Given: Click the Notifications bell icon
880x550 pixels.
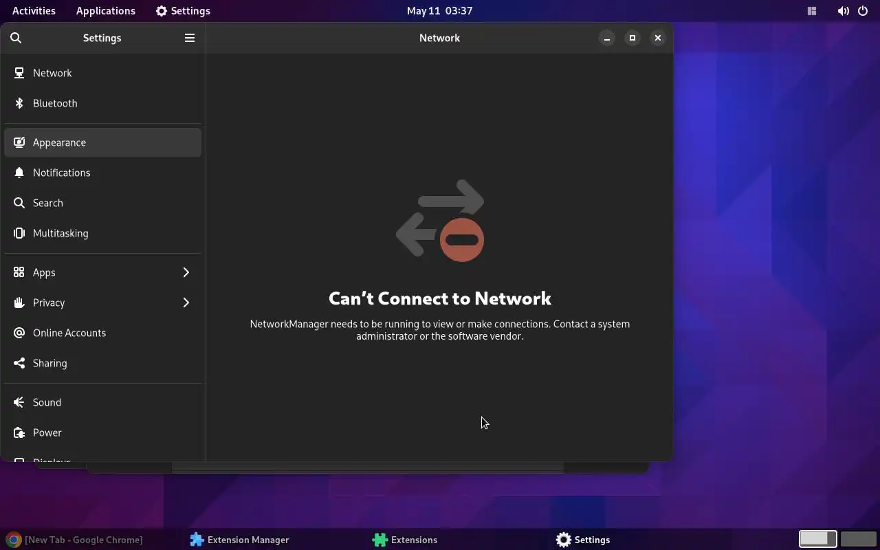Looking at the screenshot, I should pyautogui.click(x=19, y=173).
